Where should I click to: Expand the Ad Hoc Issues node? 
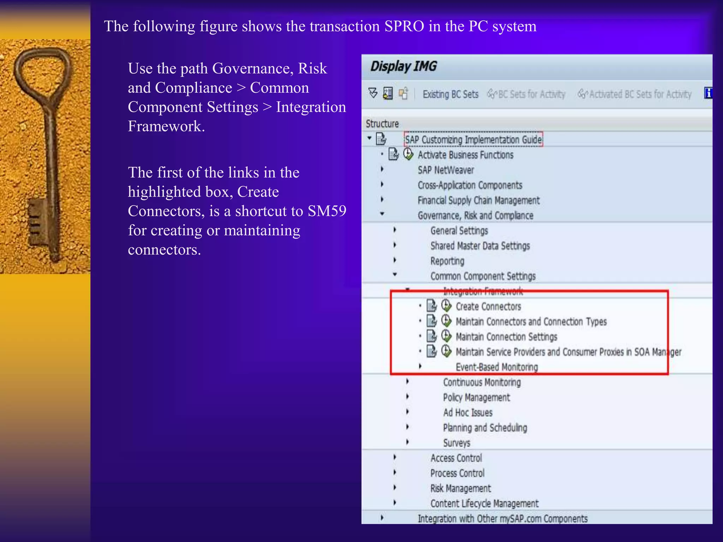pos(407,412)
